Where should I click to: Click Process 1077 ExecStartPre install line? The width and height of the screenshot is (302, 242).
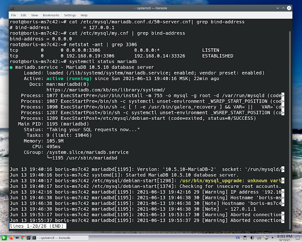(x=153, y=96)
